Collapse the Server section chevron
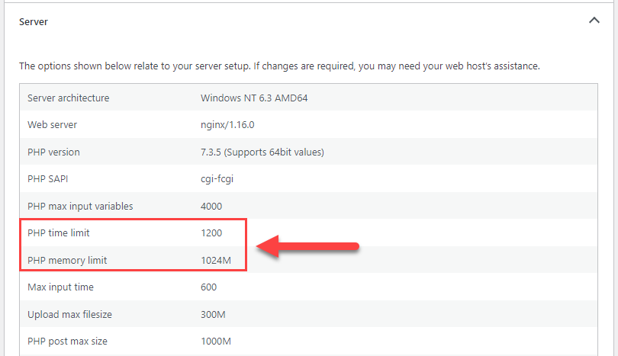 pyautogui.click(x=594, y=20)
